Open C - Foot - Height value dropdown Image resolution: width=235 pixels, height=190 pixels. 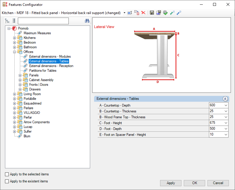226,123
